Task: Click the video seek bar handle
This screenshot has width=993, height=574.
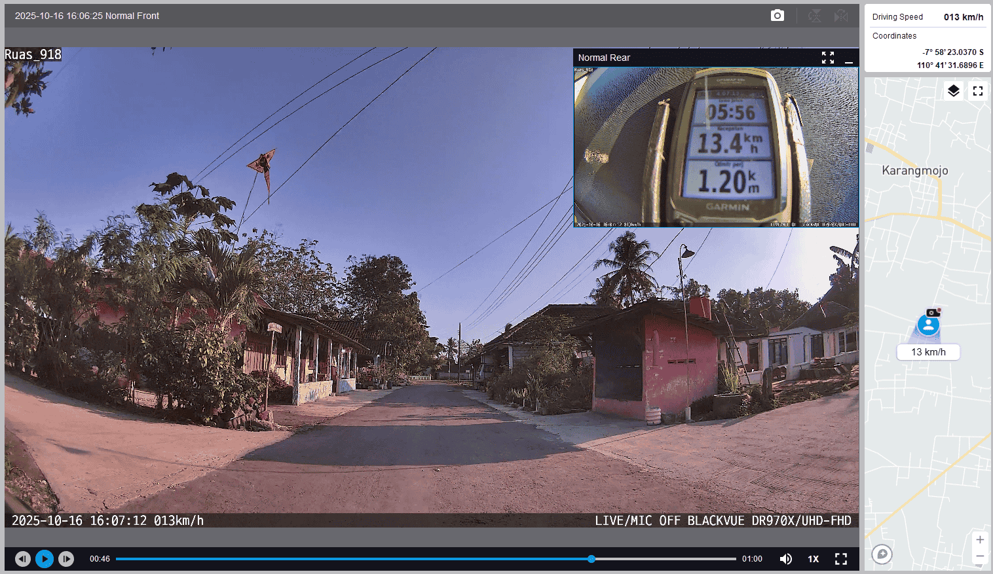Action: click(591, 559)
